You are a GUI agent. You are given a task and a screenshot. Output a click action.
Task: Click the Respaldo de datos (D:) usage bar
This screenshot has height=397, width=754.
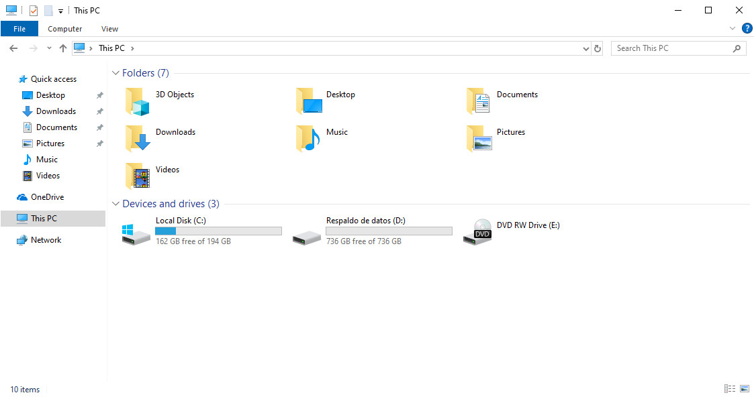pyautogui.click(x=389, y=231)
